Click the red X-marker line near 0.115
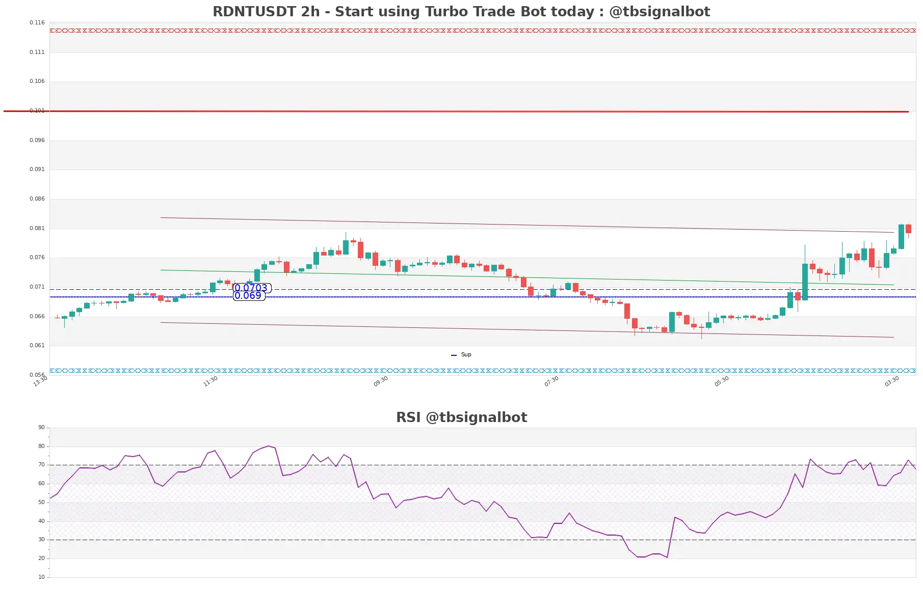The width and height of the screenshot is (923, 615). (483, 31)
